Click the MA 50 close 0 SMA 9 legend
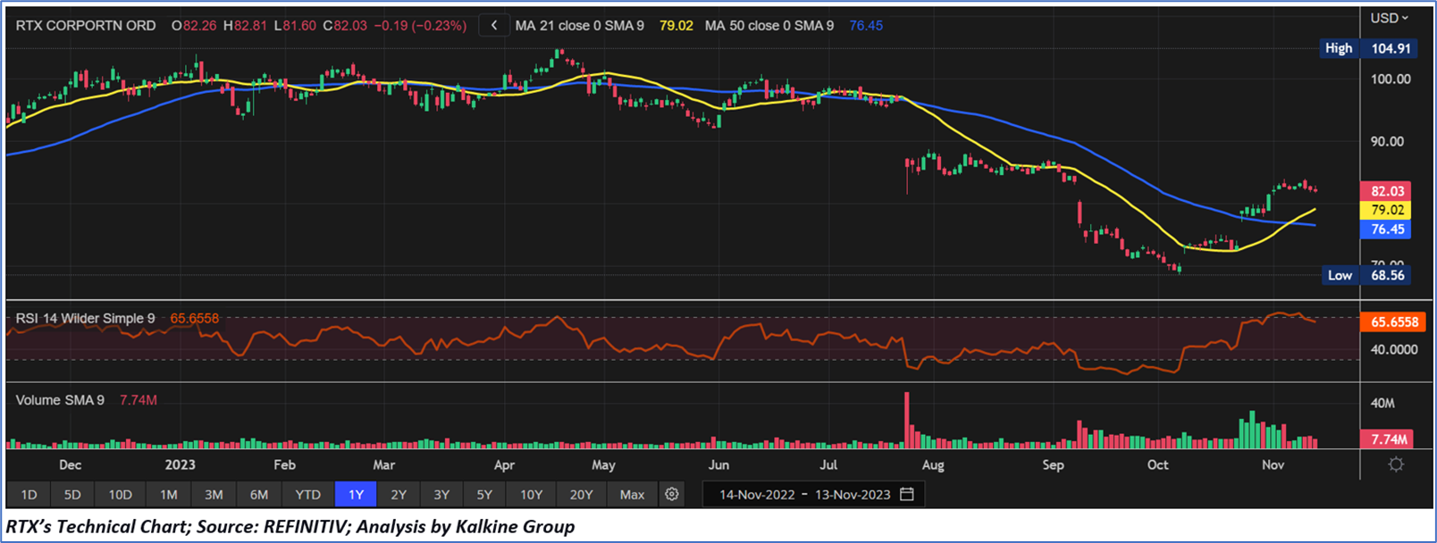The height and width of the screenshot is (543, 1437). pyautogui.click(x=769, y=26)
